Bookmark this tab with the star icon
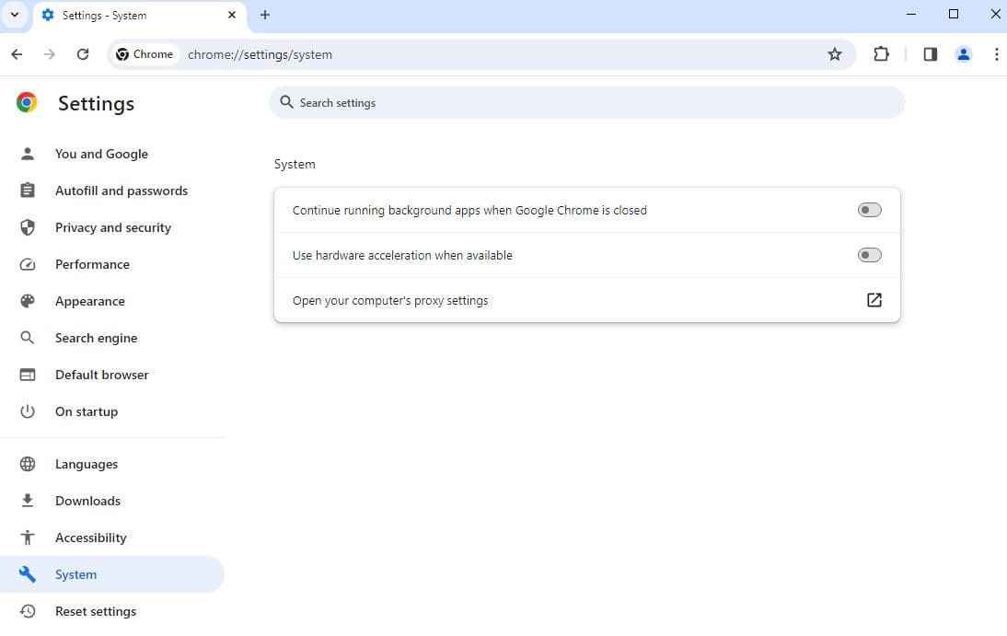Viewport: 1007px width, 636px height. coord(834,54)
